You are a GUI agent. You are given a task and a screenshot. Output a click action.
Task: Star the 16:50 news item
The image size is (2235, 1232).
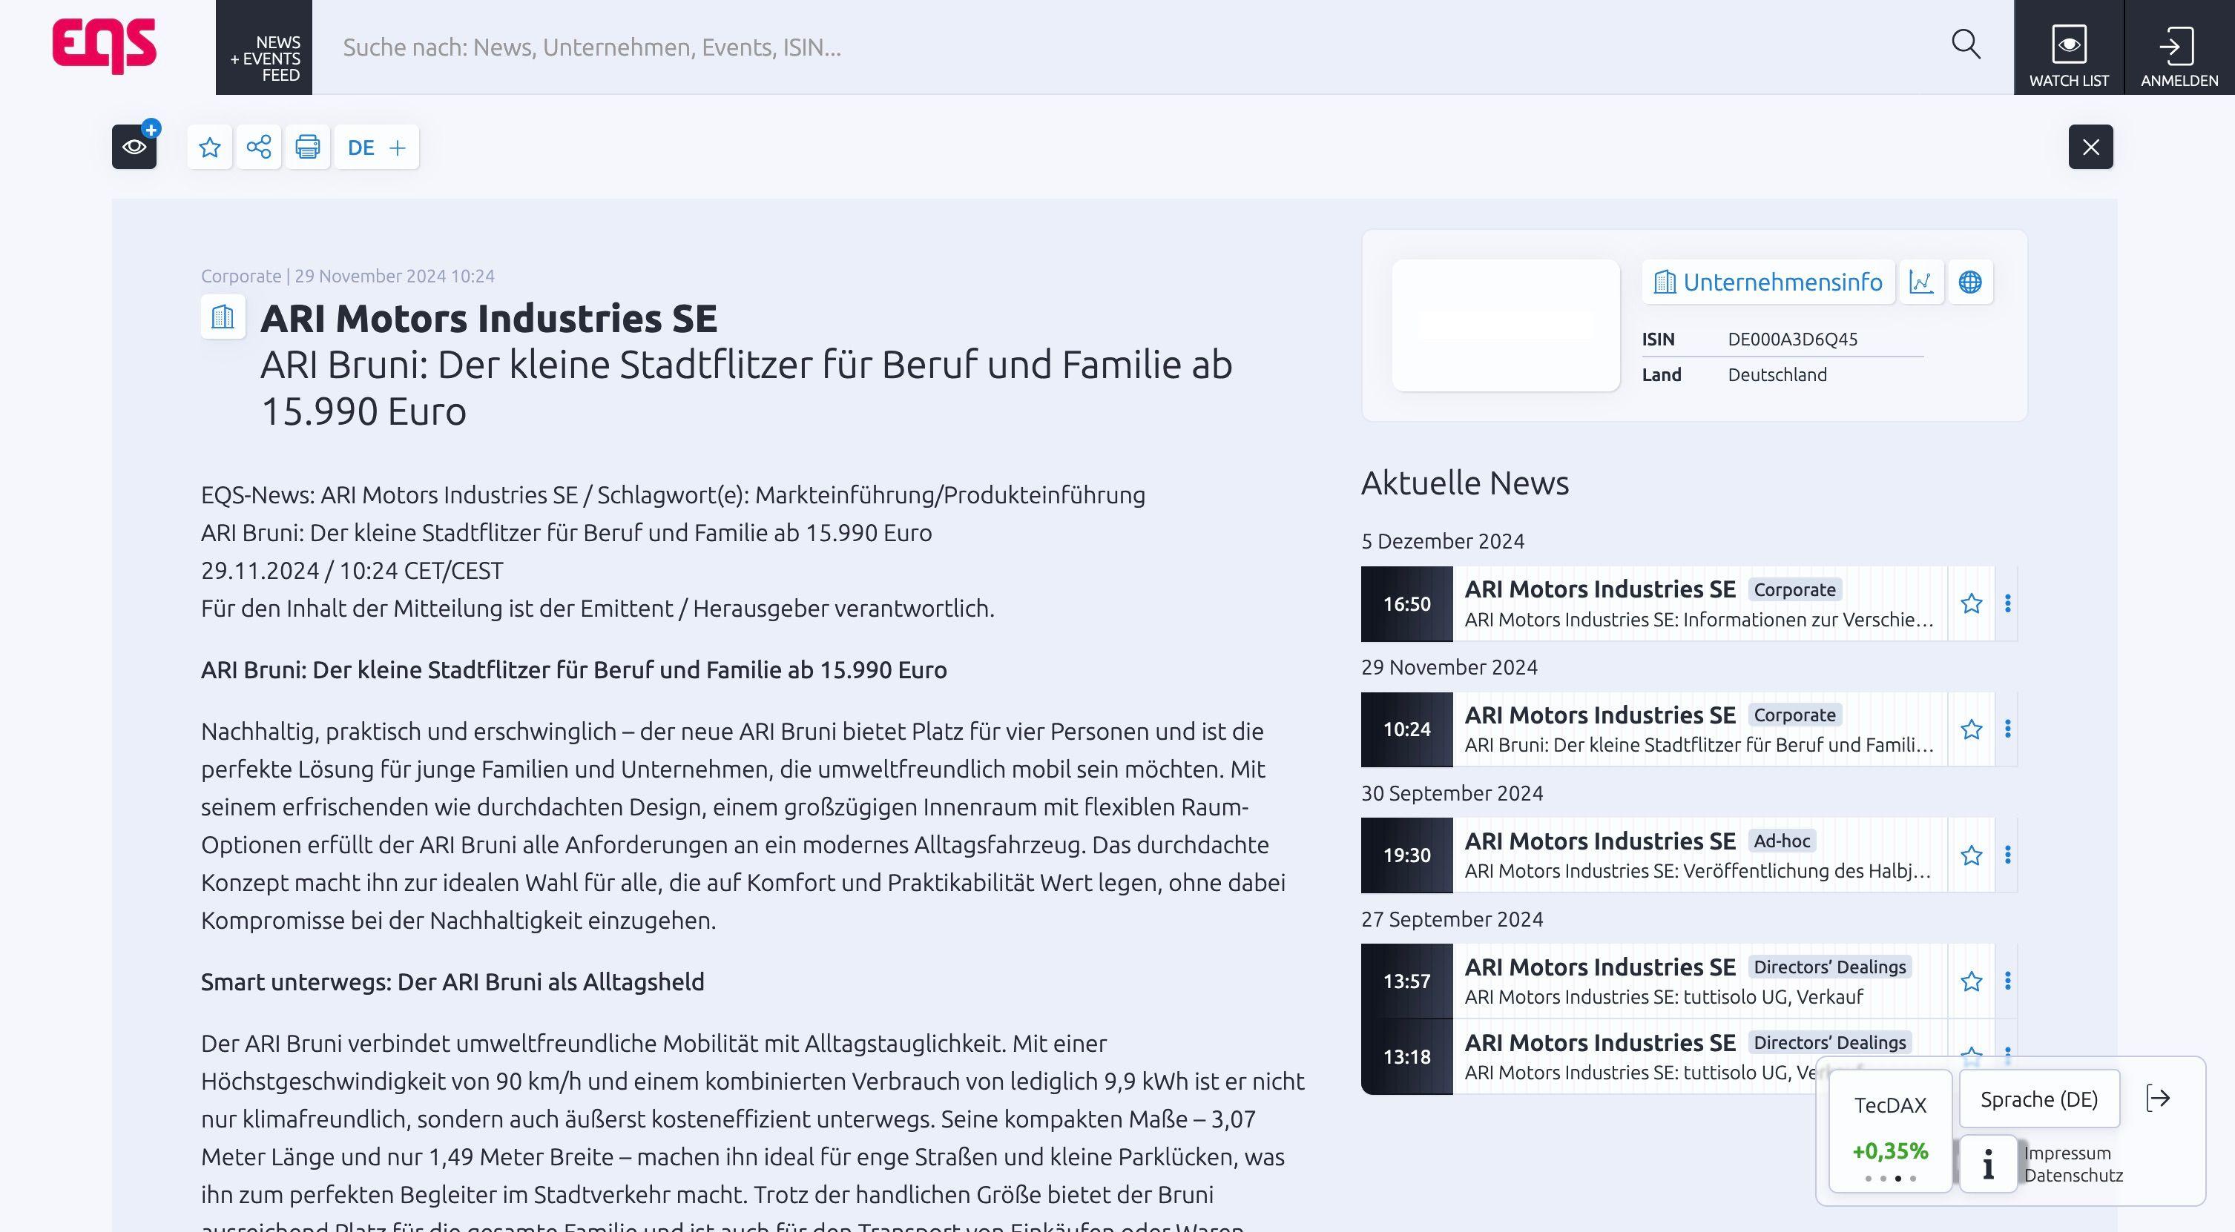(1971, 603)
